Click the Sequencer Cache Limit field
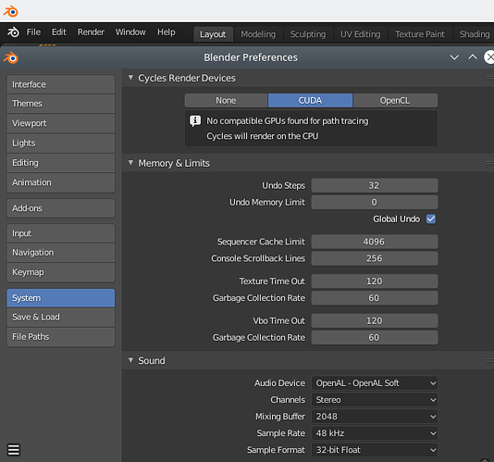 pos(375,242)
